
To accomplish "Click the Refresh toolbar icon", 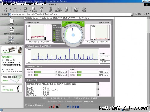I will click(34, 9).
